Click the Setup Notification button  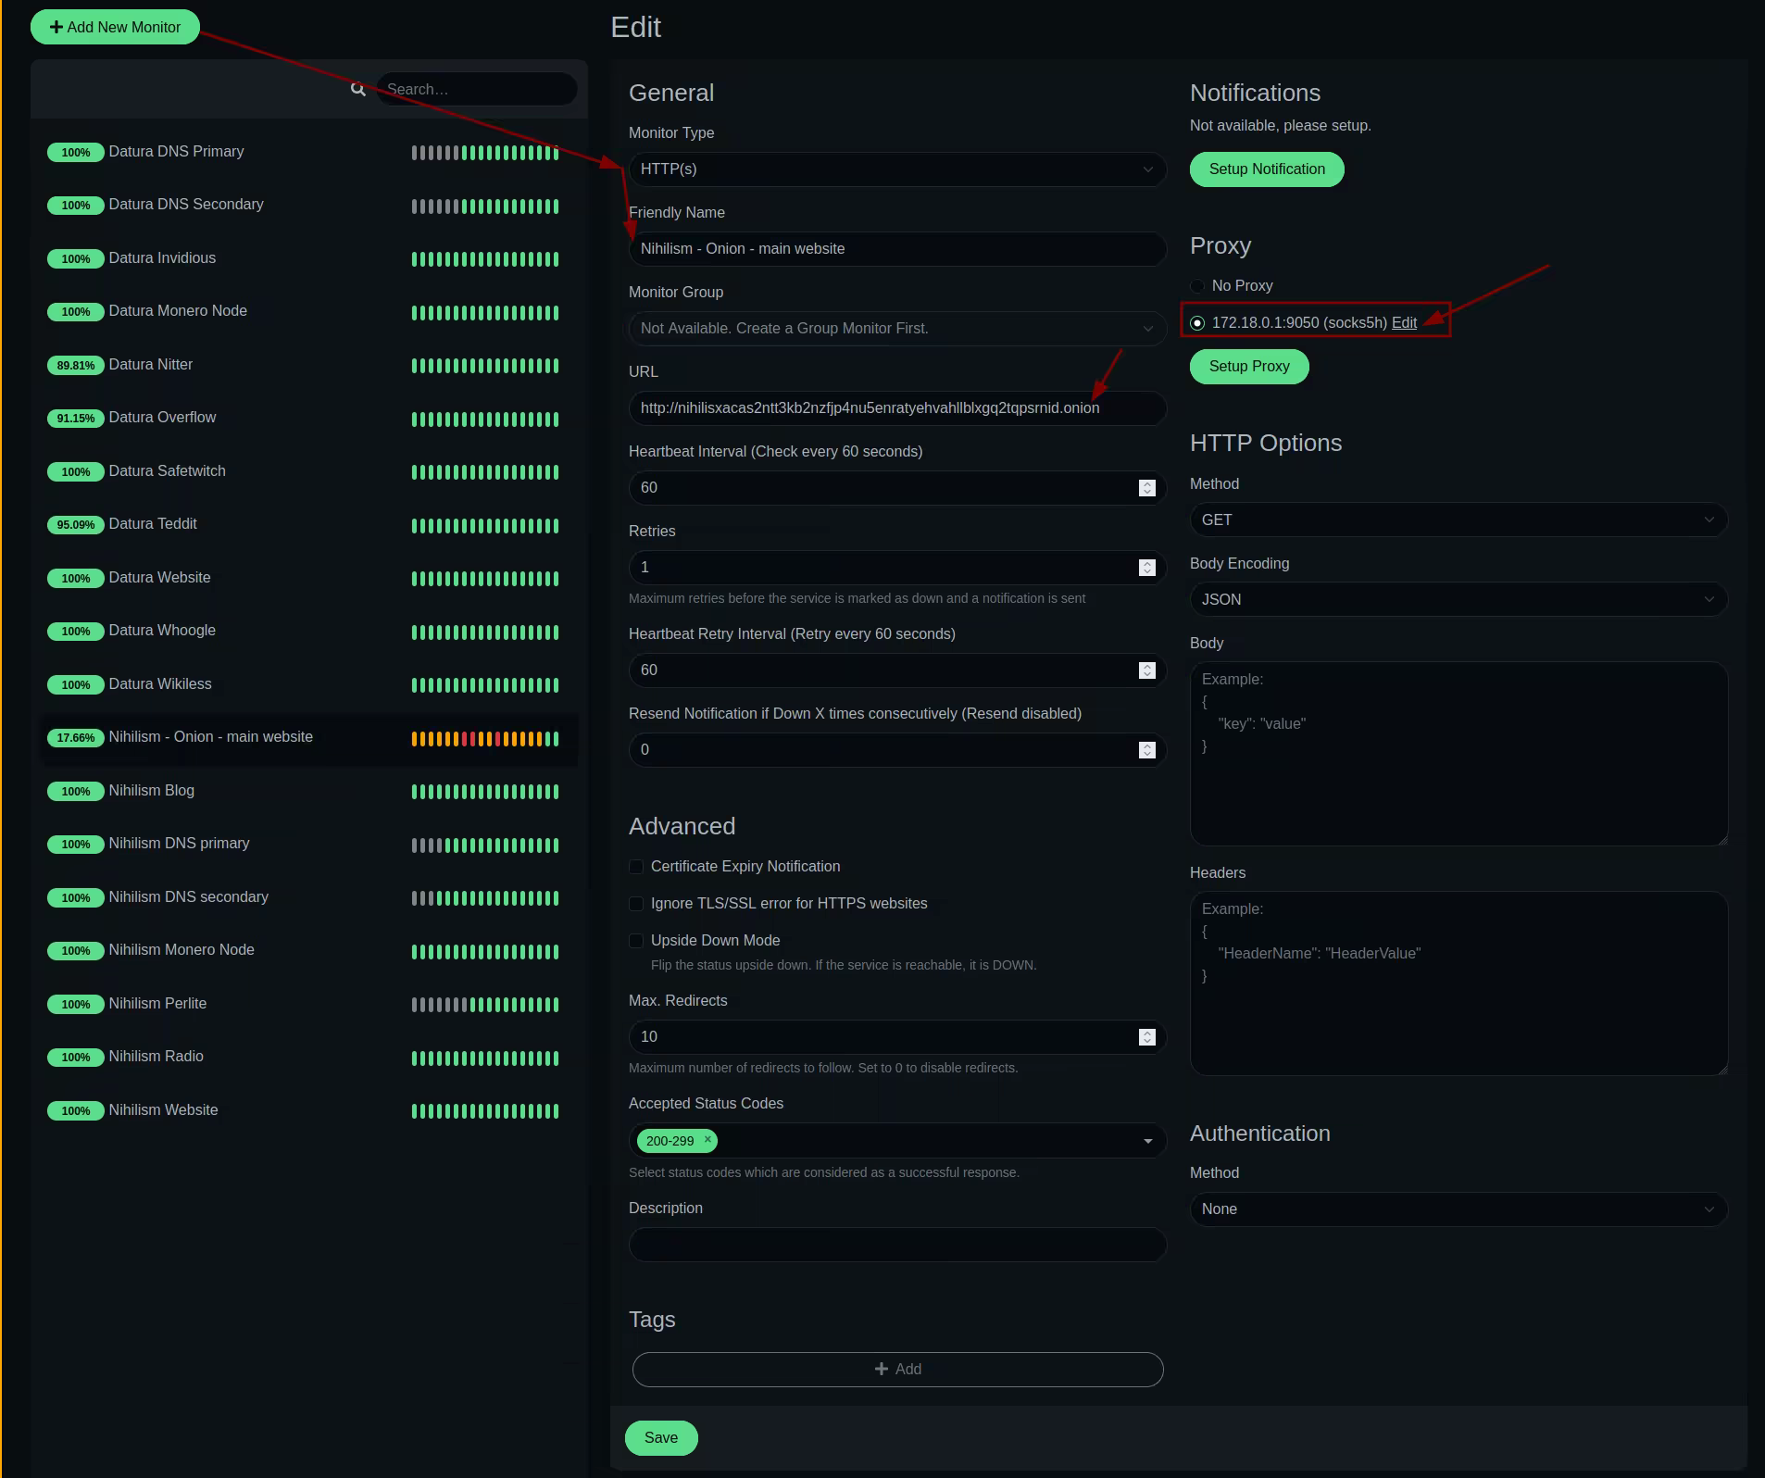(x=1267, y=169)
